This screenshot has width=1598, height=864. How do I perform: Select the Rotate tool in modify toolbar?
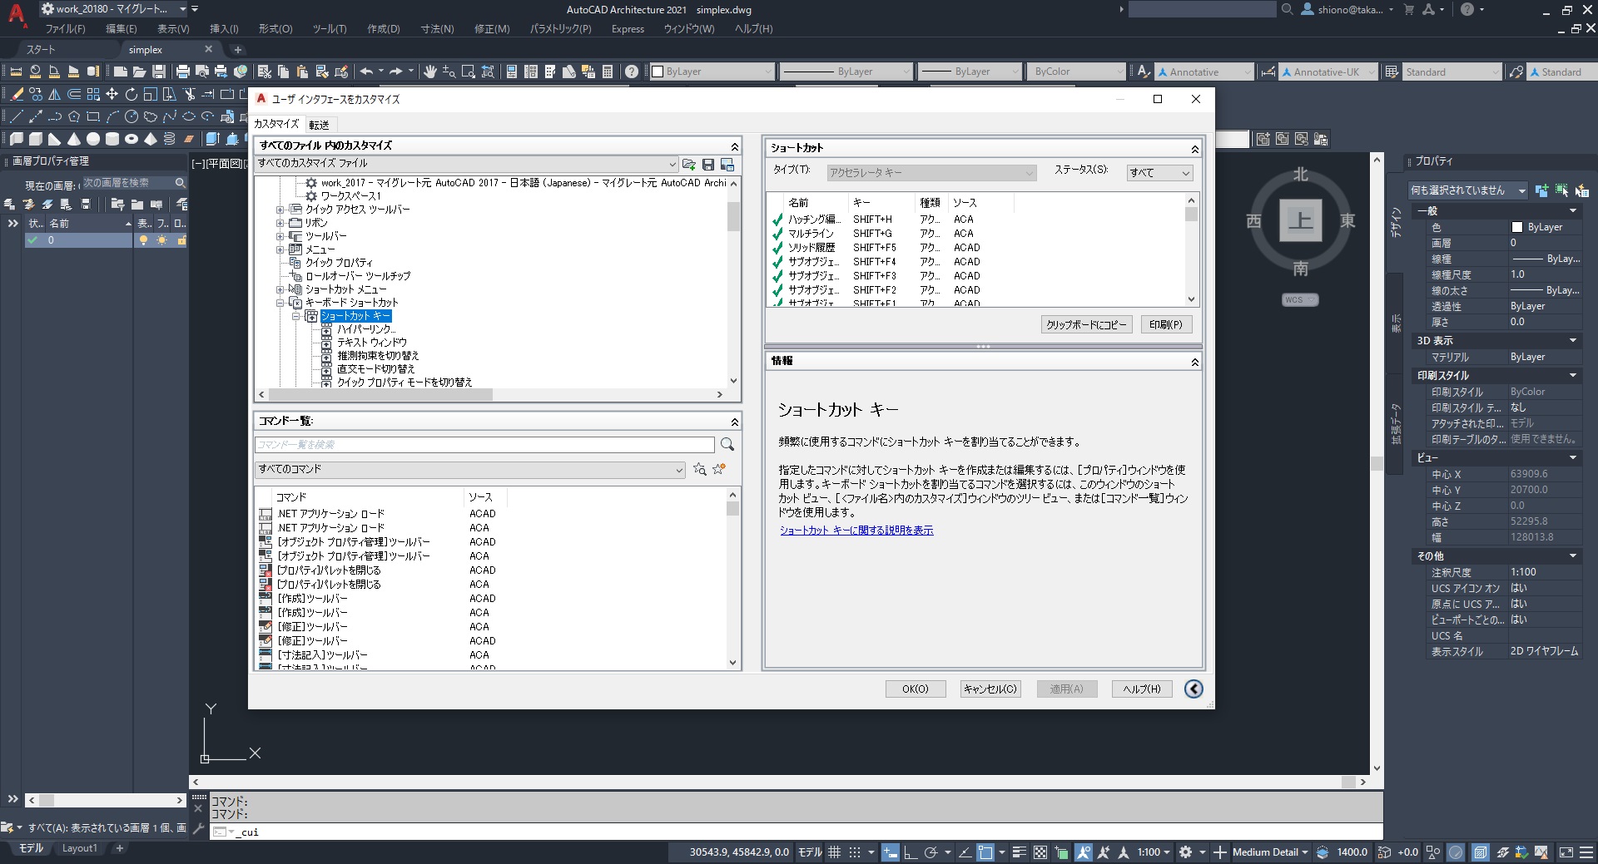(x=131, y=94)
